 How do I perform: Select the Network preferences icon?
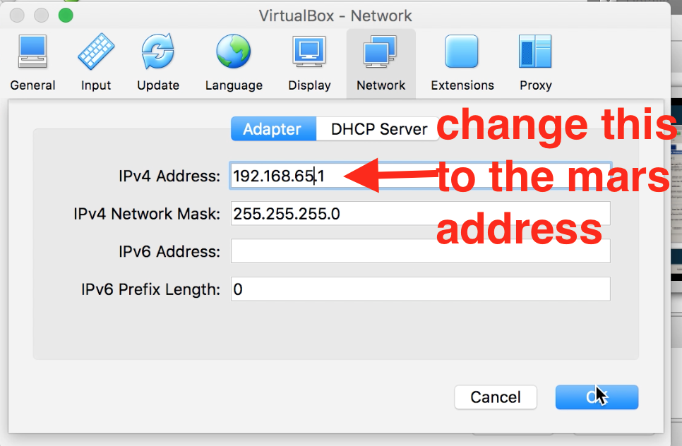tap(381, 54)
